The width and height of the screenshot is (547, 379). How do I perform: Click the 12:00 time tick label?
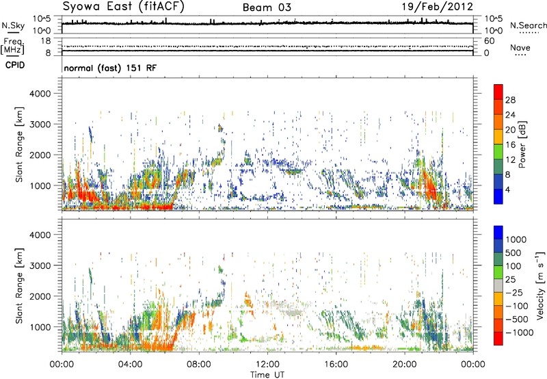267,365
